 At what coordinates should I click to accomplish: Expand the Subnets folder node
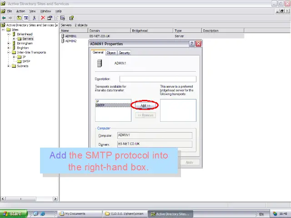click(9, 66)
